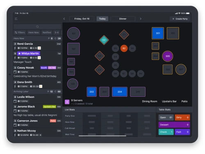The width and height of the screenshot is (205, 154).
Task: Select bar seat B5
Action: tap(116, 65)
